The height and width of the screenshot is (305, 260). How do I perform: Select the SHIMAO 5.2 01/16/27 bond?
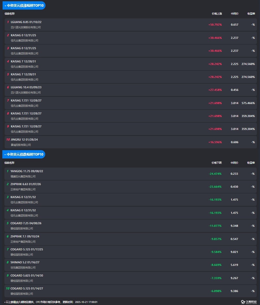[x=25, y=262]
